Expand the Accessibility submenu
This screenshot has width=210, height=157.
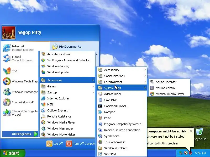(x=122, y=70)
